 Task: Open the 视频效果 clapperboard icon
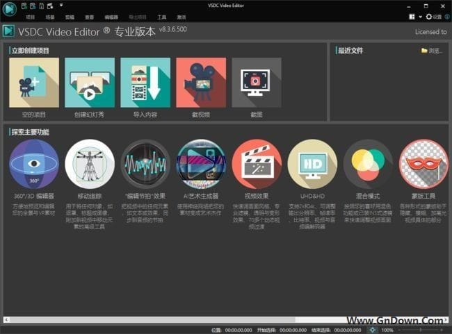(257, 164)
